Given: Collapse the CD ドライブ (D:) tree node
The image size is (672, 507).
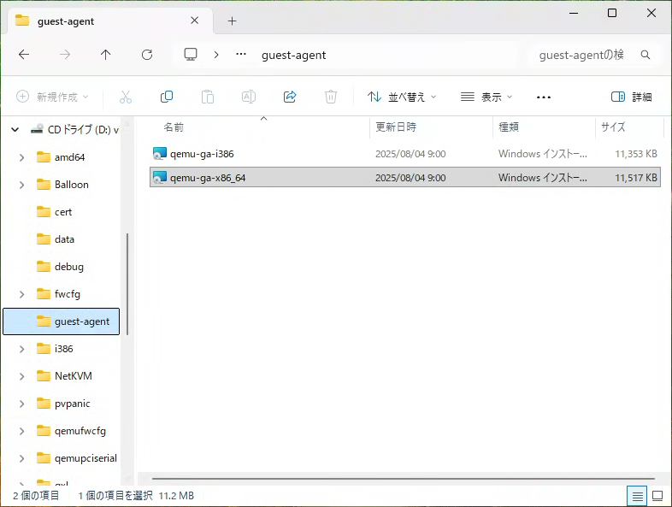Looking at the screenshot, I should coord(15,129).
